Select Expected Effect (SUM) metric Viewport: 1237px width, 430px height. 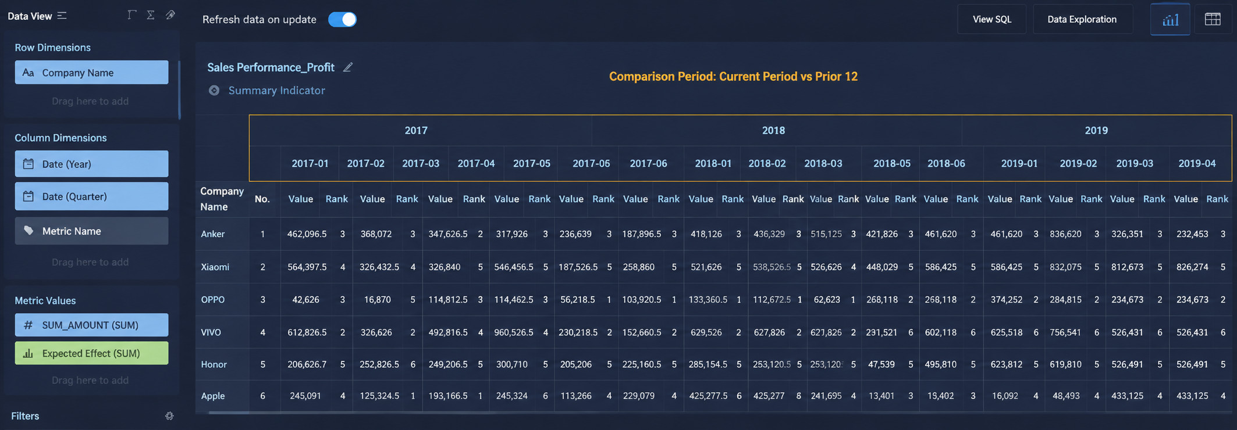(91, 353)
